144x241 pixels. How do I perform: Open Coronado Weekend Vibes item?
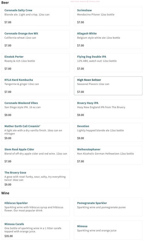pyautogui.click(x=35, y=109)
